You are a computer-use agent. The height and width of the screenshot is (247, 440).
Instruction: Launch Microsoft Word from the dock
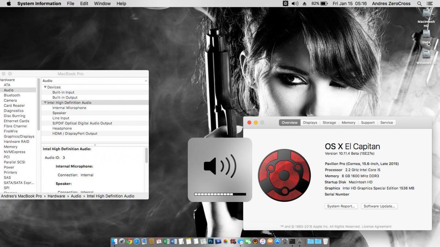[173, 242]
